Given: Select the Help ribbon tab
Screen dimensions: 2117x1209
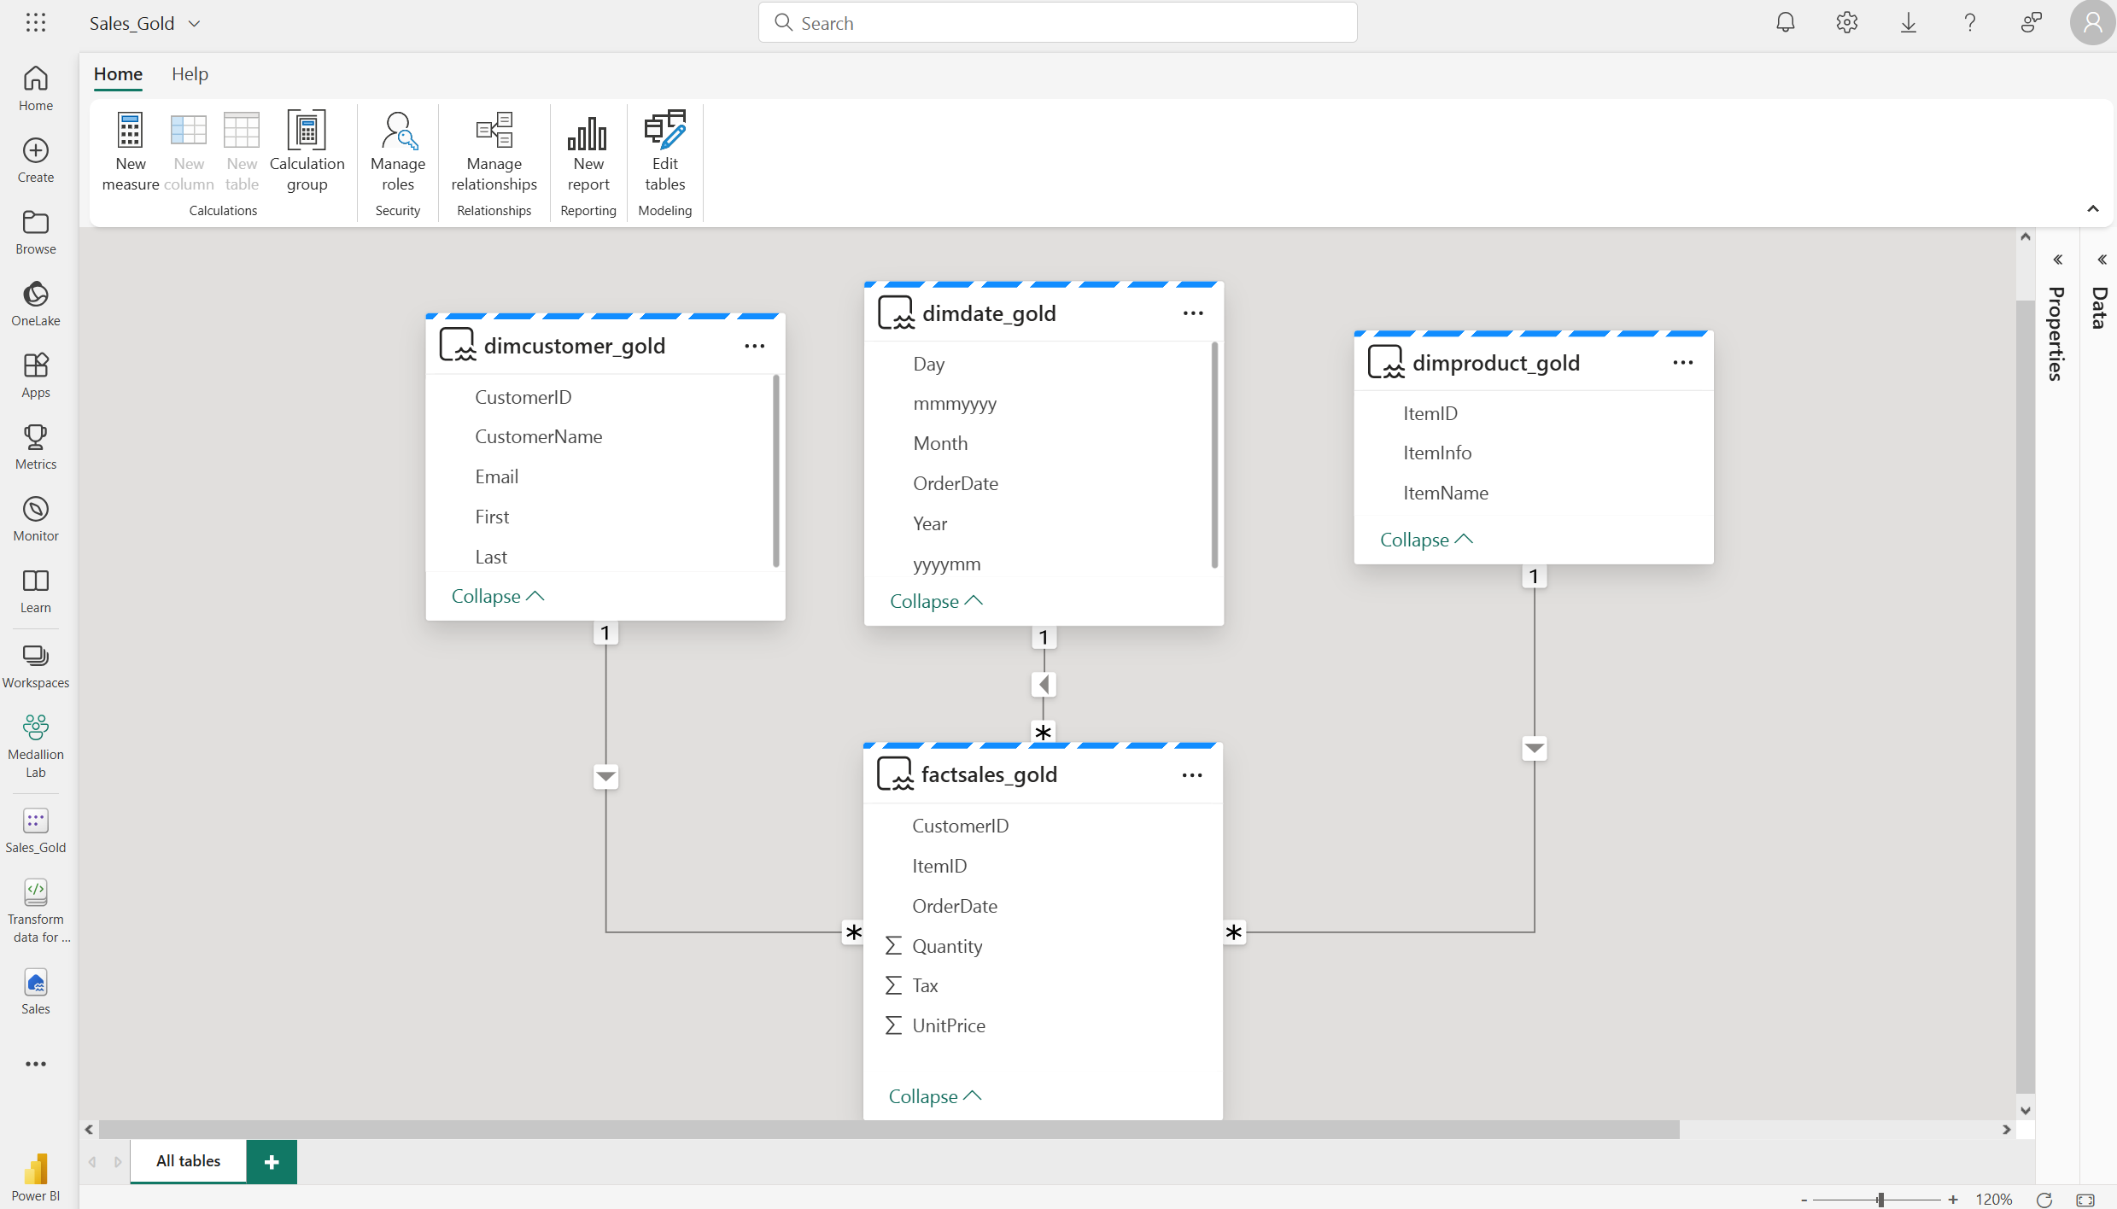Looking at the screenshot, I should coord(189,74).
